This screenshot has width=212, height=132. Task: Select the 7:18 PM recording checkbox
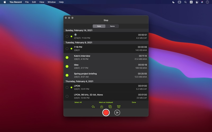pos(67,49)
